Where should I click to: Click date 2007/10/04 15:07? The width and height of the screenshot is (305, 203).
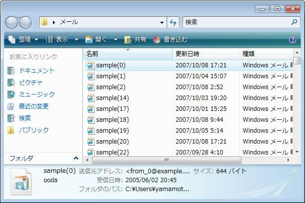tap(201, 76)
